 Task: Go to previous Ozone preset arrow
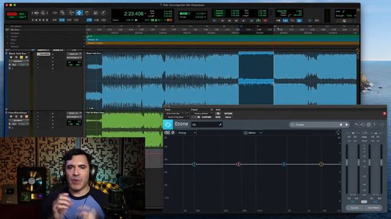[341, 125]
